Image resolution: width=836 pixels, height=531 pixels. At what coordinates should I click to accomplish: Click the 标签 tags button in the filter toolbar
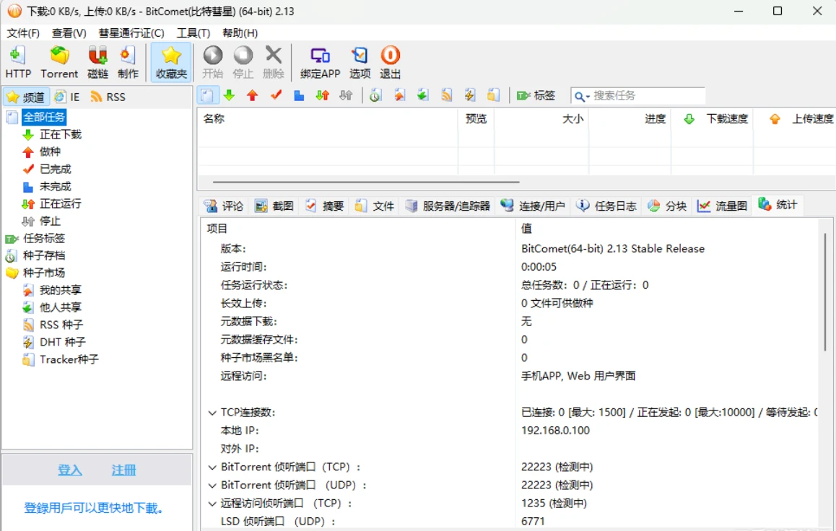click(536, 95)
